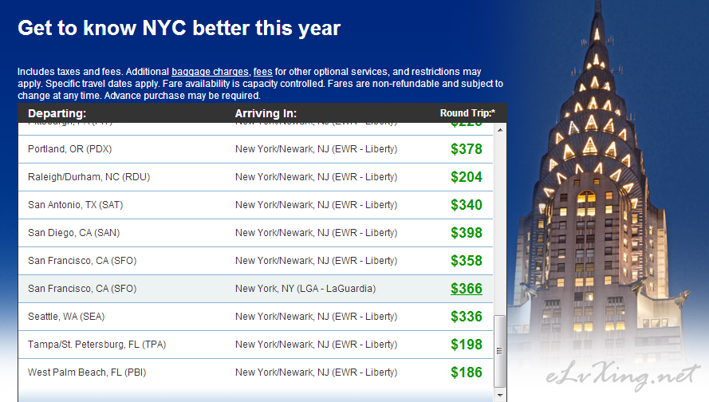Screen dimensions: 709x402
Task: Click the scrollbar track above the thumb
Action: [499, 225]
